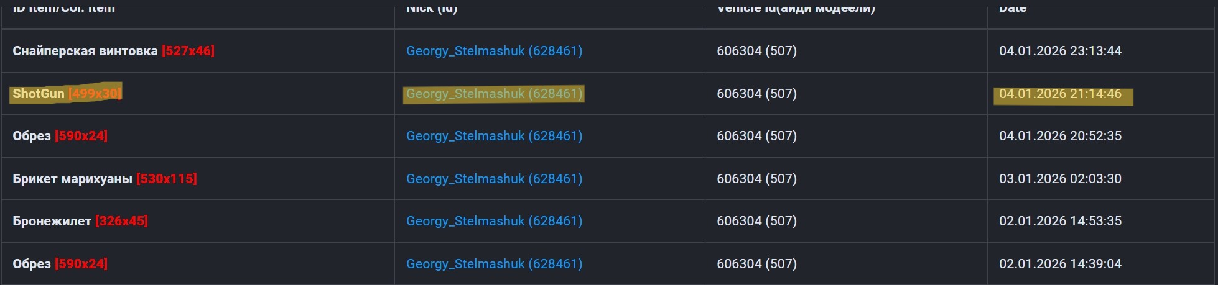The image size is (1218, 285).
Task: Open highlighted Georgy_Stelmashuk link in ShotGun row
Action: pos(494,94)
